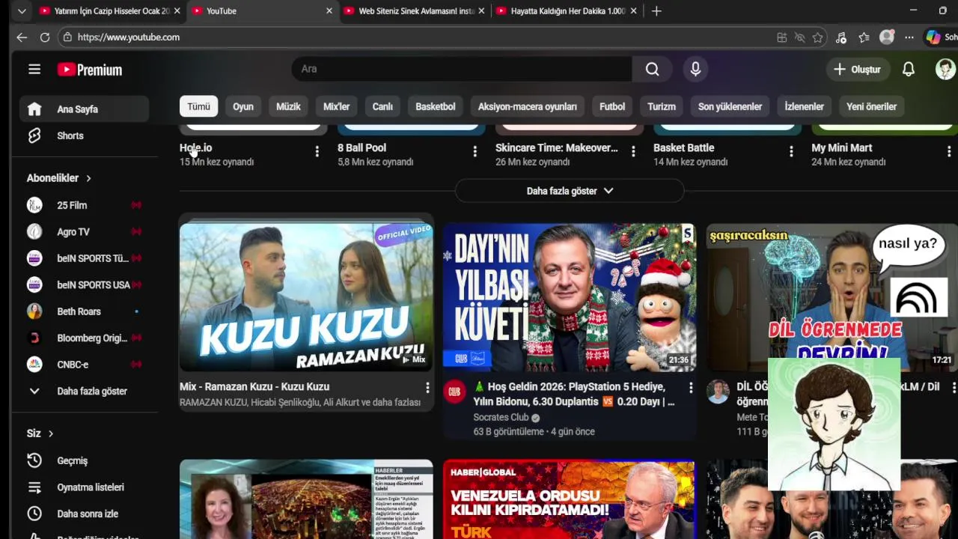Select the Turizm filter chip

(x=662, y=106)
